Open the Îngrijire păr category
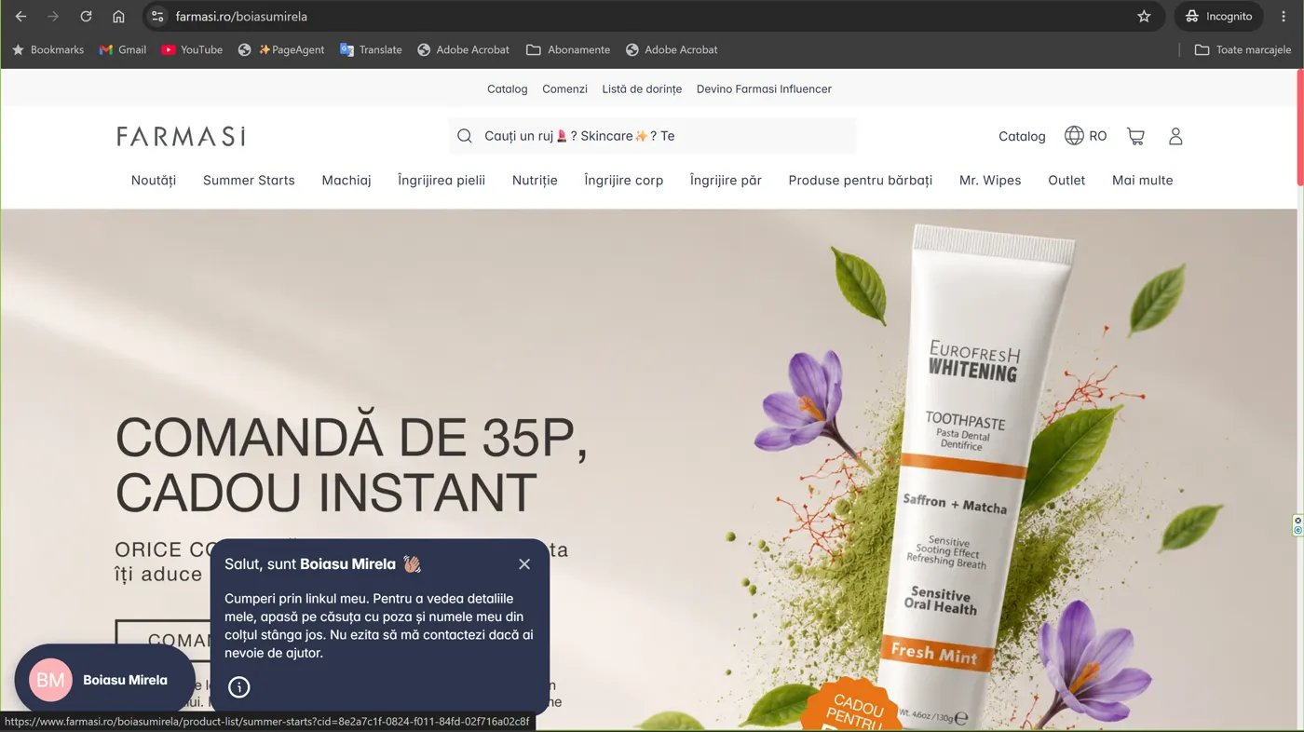The height and width of the screenshot is (732, 1304). pos(726,181)
